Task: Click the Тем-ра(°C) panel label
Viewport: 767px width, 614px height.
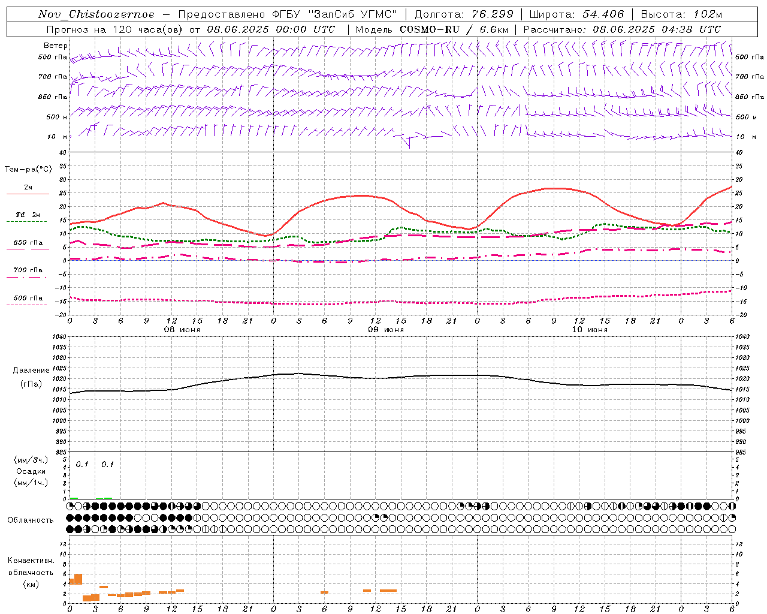Action: click(x=29, y=170)
